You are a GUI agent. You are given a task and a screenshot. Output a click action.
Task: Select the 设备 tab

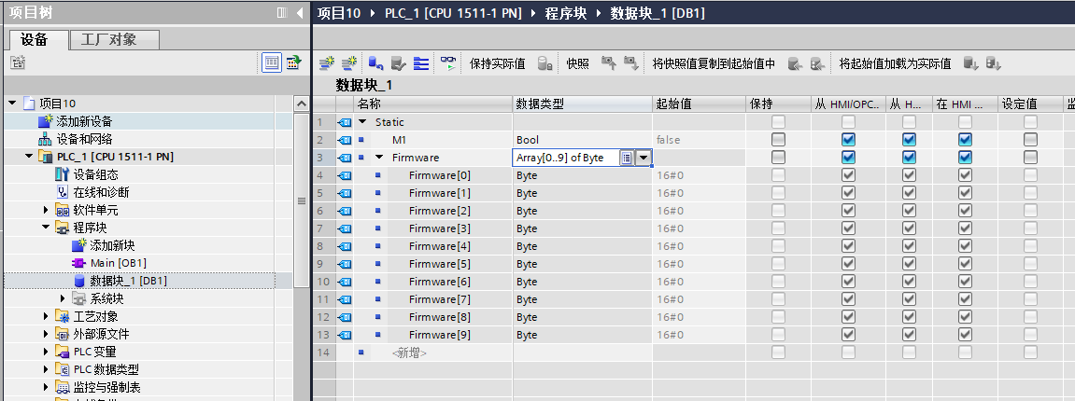[35, 39]
